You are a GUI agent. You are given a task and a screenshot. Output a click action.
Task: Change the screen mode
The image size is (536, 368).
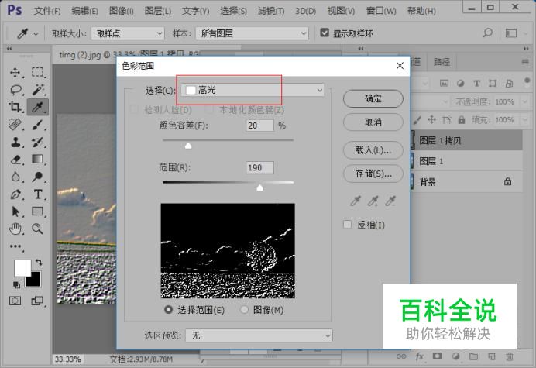click(37, 301)
